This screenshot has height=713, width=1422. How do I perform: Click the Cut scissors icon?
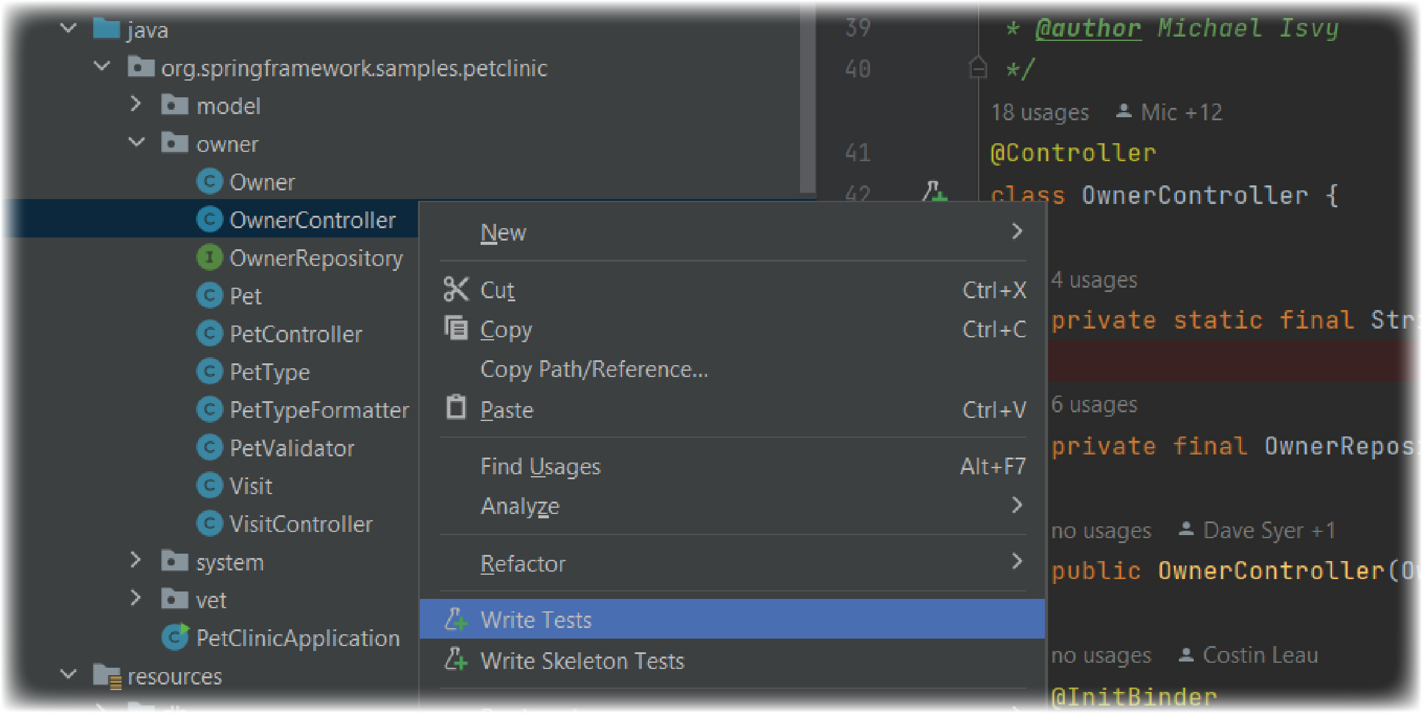(x=456, y=290)
